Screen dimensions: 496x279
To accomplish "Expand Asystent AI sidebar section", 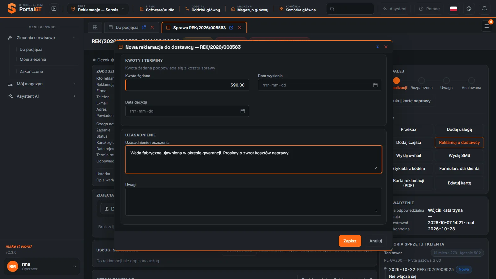I will 42,96.
